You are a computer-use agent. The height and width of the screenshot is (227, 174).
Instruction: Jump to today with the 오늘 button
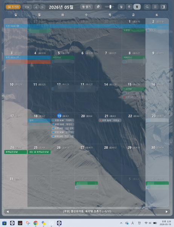coord(27,7)
